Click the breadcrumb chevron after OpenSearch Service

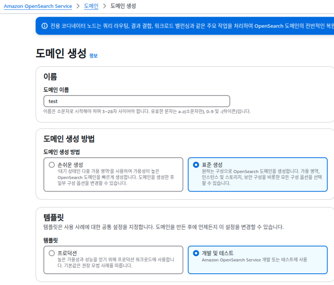78,6
